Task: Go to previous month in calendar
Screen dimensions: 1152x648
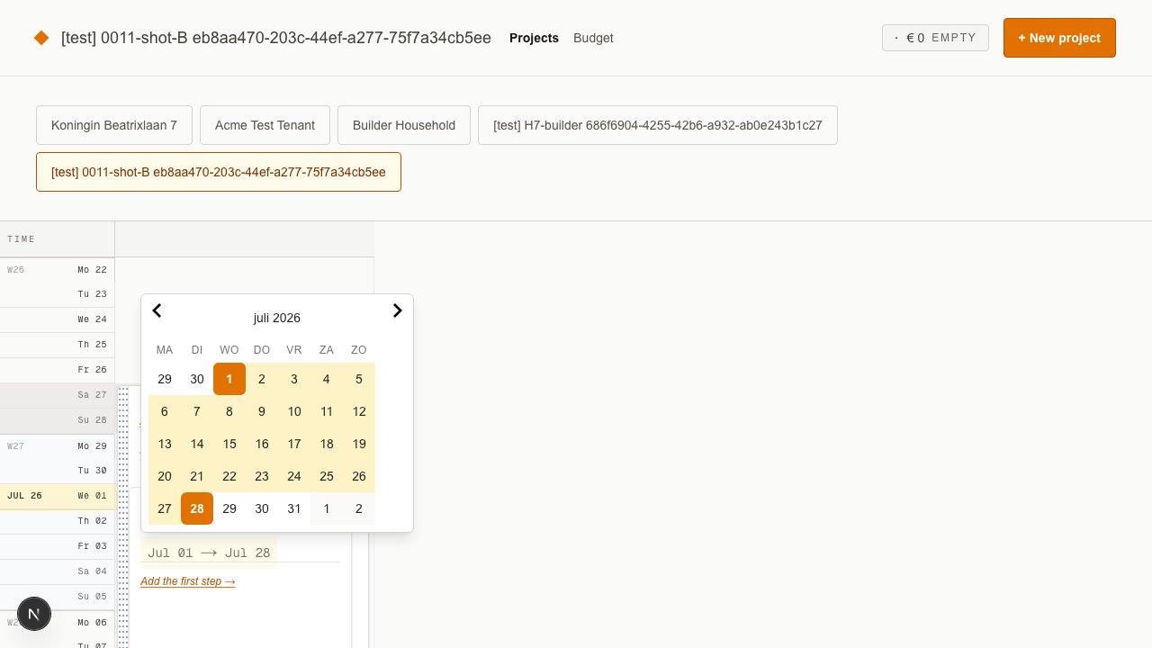Action: [x=157, y=310]
